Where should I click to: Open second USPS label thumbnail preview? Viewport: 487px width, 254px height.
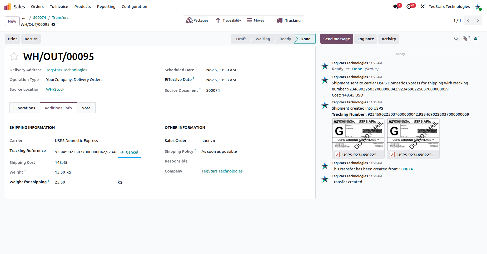413,135
